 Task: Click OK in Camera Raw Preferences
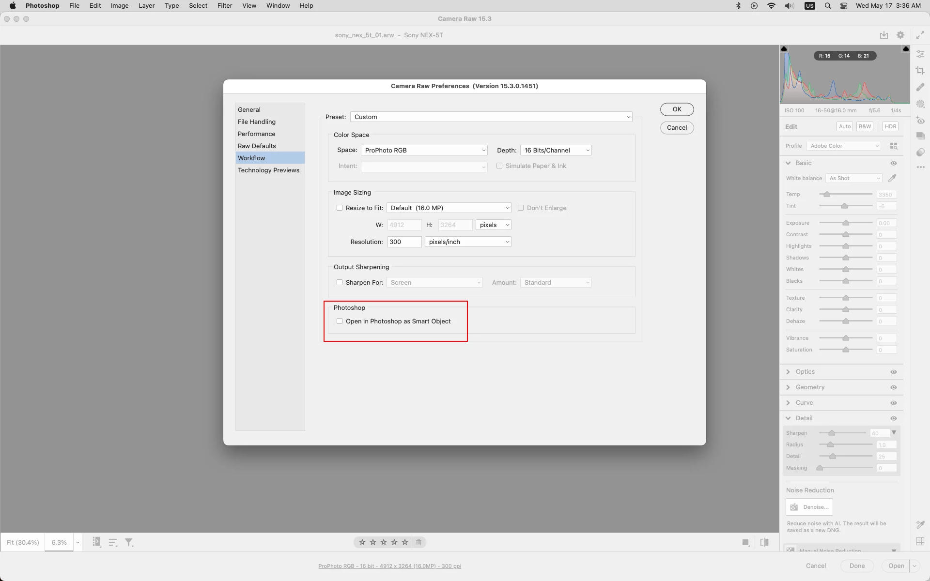tap(677, 109)
